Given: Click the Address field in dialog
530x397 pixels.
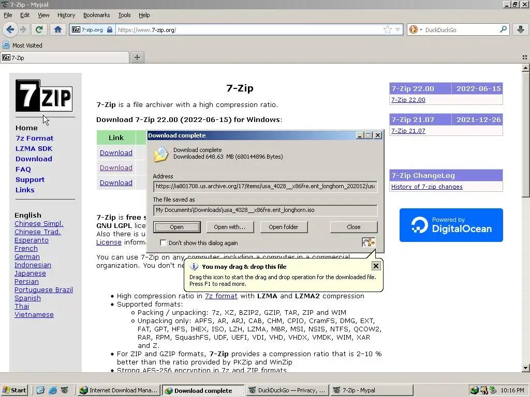Looking at the screenshot, I should click(266, 186).
